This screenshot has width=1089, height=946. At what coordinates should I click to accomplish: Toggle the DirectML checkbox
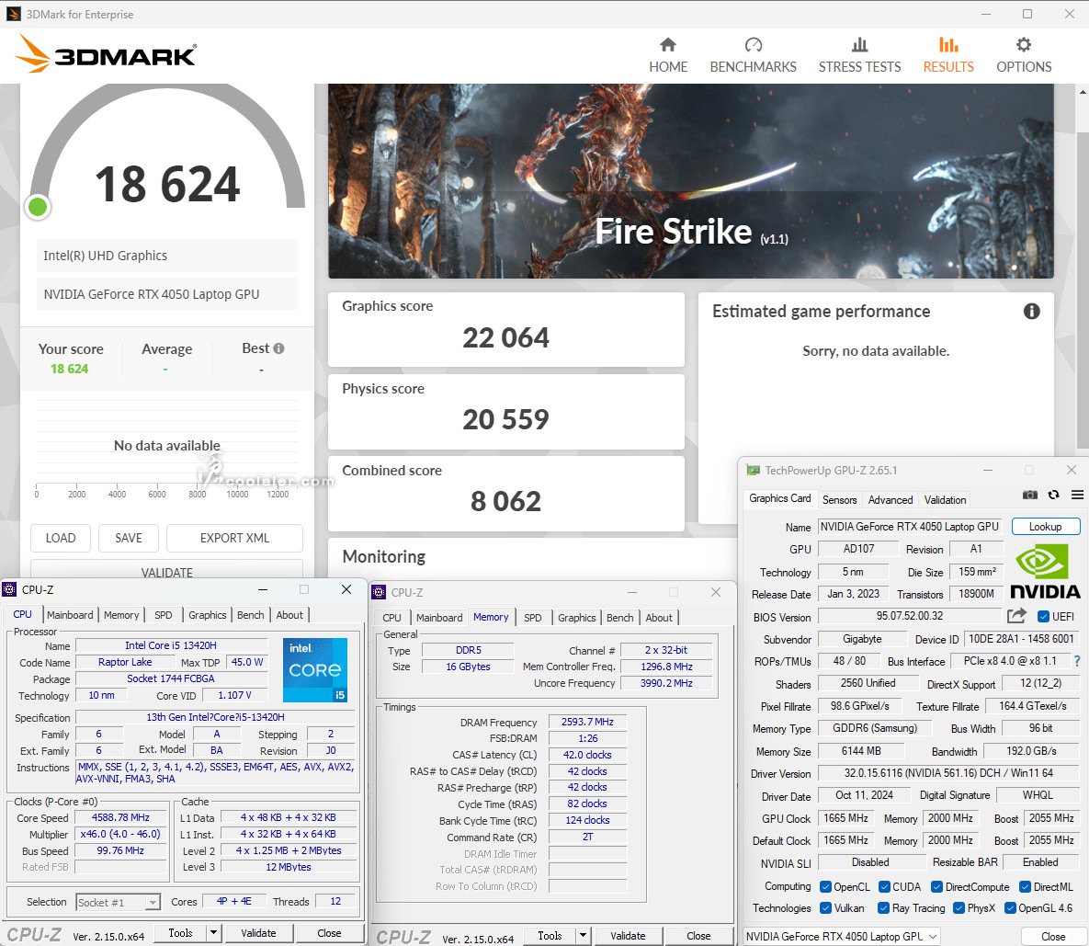click(1025, 887)
